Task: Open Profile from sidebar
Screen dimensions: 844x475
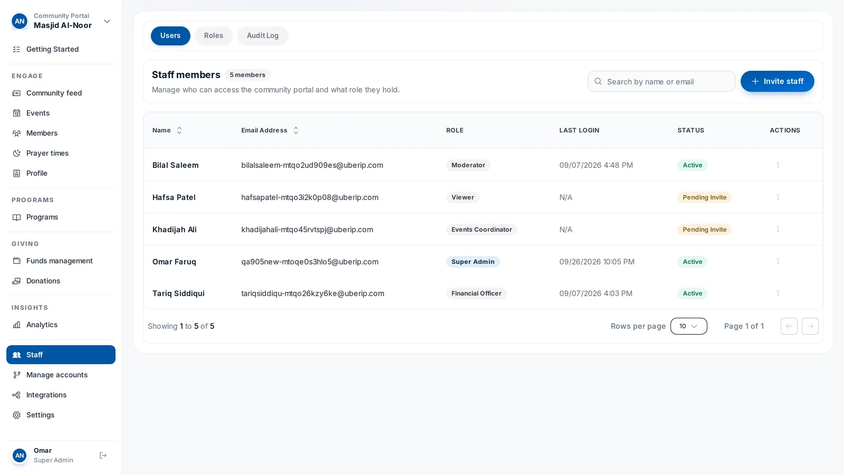Action: click(61, 173)
